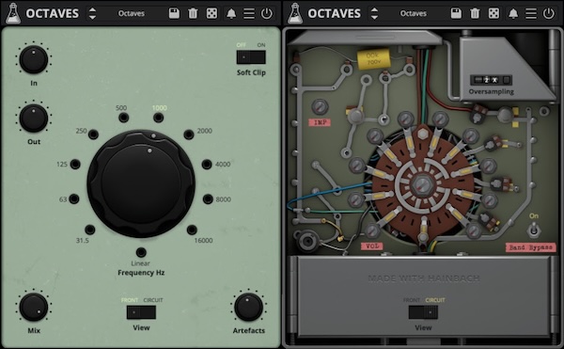
Task: Save preset in the left Octaves window
Action: pyautogui.click(x=174, y=13)
